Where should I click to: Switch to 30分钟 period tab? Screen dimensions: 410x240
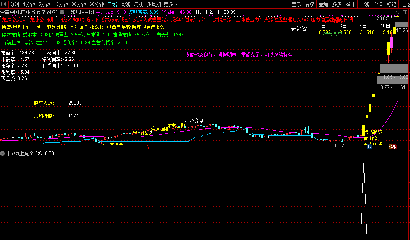78,4
